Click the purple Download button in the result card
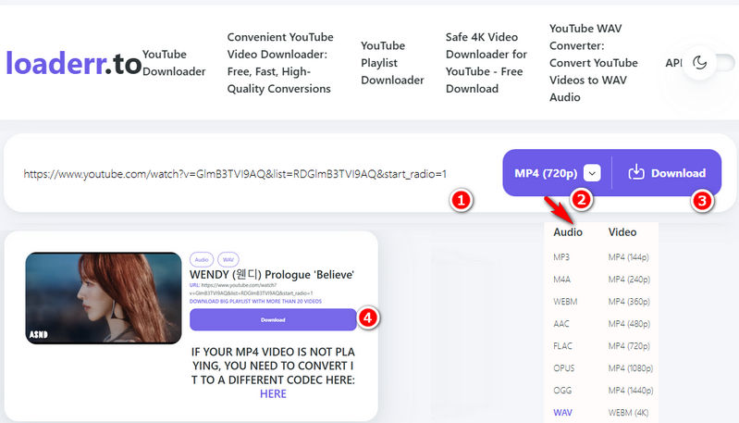 273,319
